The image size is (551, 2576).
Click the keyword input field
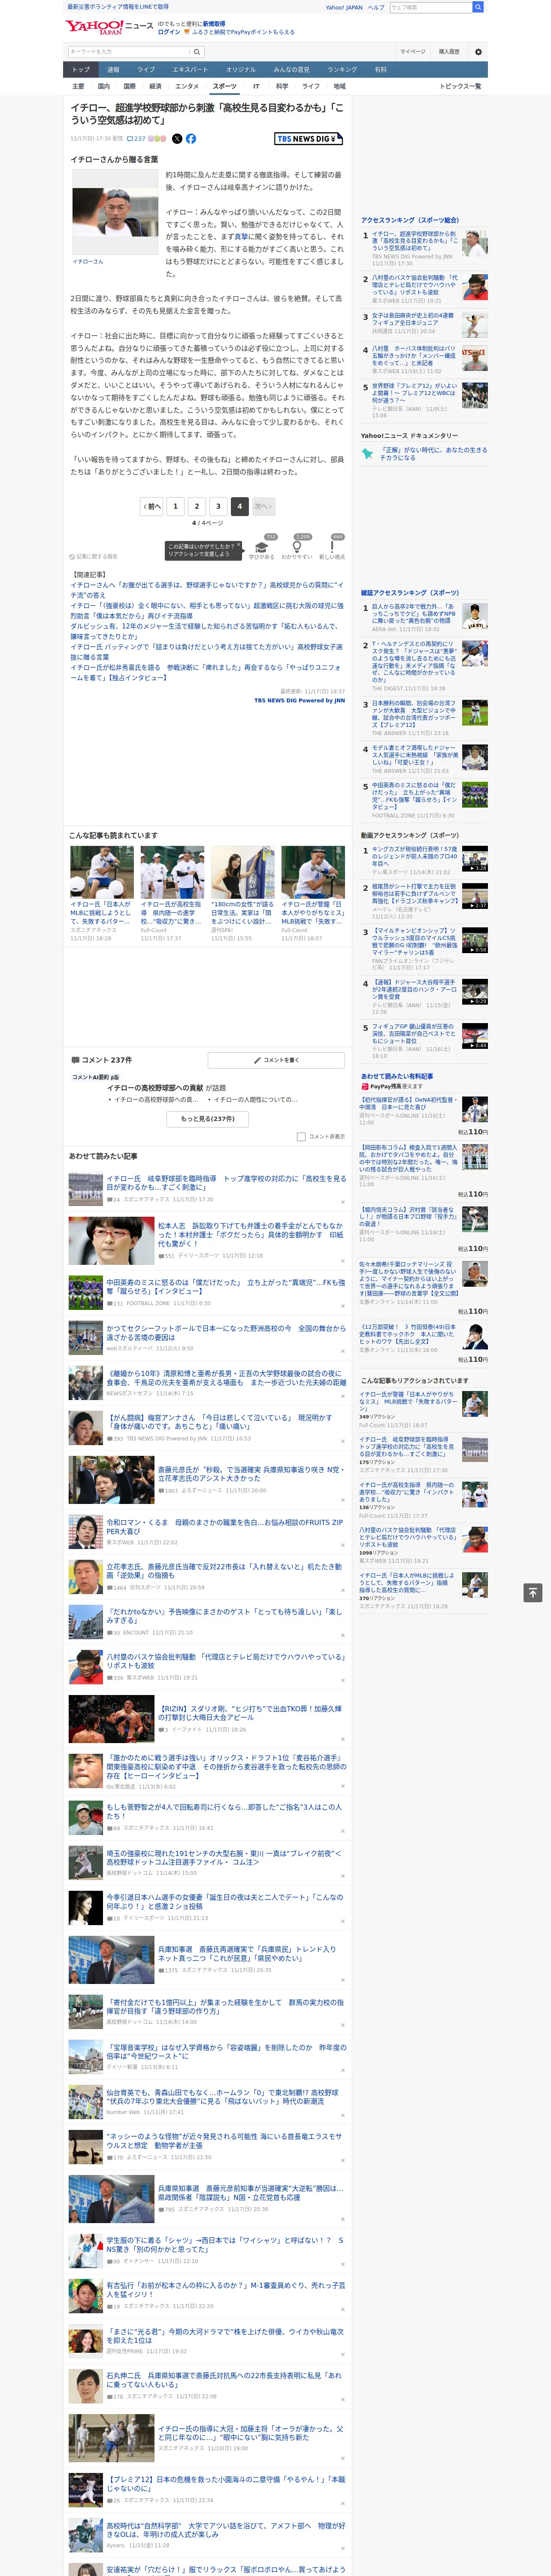(129, 52)
